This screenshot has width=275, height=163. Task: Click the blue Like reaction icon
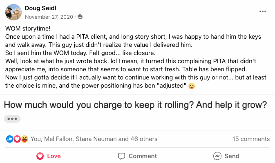pyautogui.click(x=10, y=139)
